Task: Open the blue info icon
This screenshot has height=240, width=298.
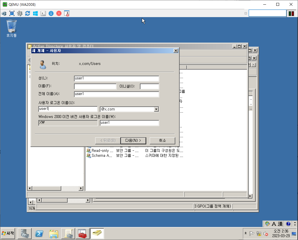Action: click(51, 13)
